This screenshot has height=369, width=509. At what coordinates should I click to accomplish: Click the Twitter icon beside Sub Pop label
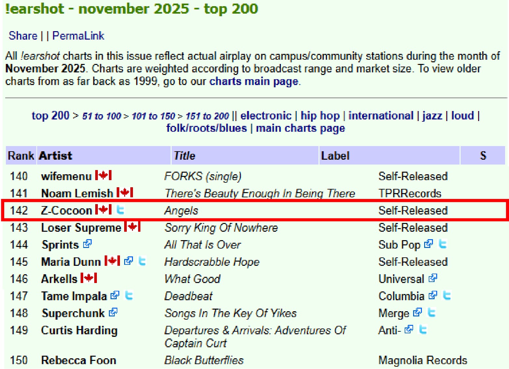click(x=442, y=244)
